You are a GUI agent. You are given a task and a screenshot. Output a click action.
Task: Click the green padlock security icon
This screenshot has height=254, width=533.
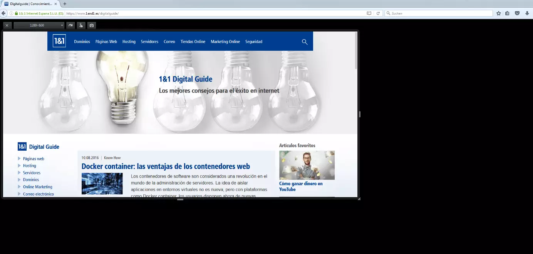[16, 13]
